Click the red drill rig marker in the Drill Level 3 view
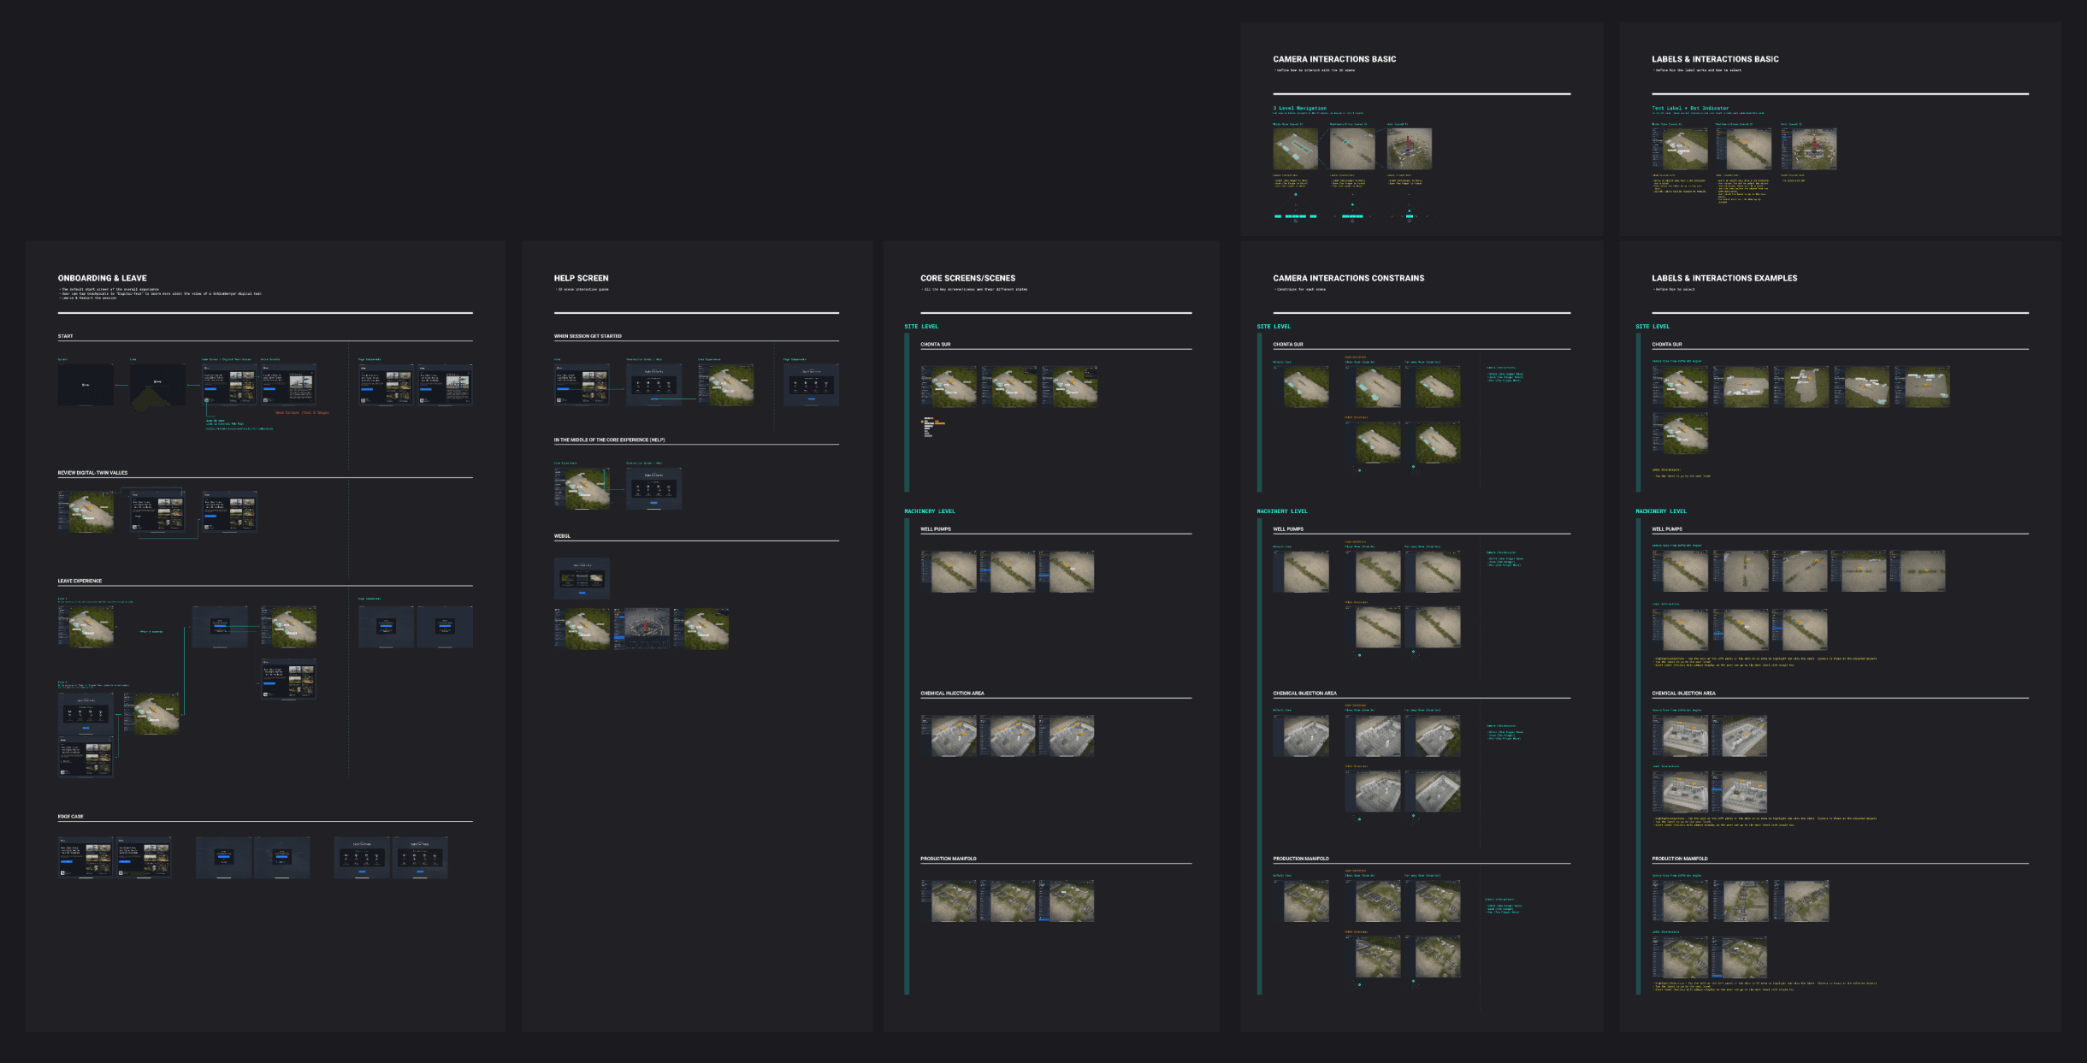This screenshot has height=1063, width=2087. tap(1408, 140)
